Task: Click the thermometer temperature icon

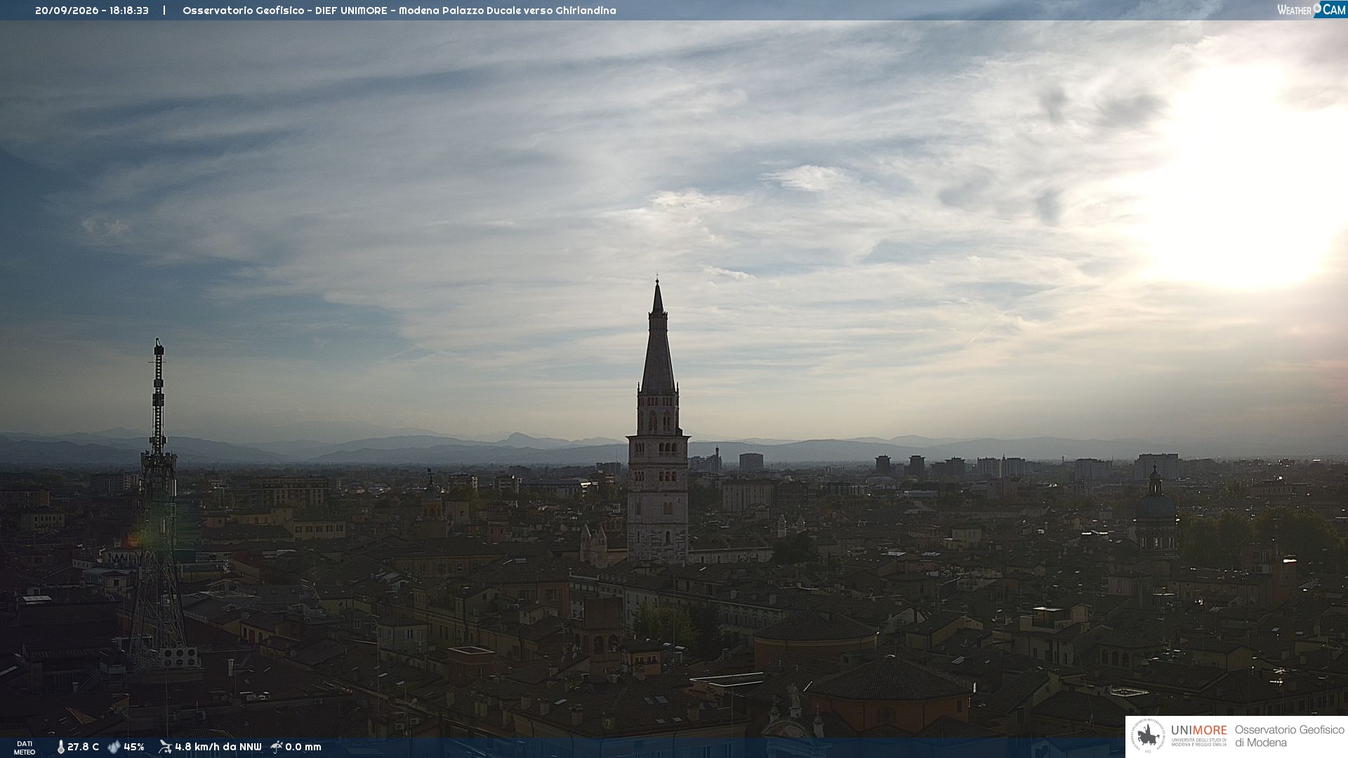Action: pos(60,747)
